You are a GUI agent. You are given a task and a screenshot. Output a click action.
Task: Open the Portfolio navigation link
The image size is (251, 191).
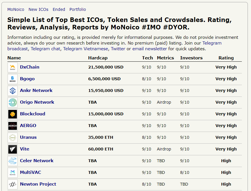[78, 9]
